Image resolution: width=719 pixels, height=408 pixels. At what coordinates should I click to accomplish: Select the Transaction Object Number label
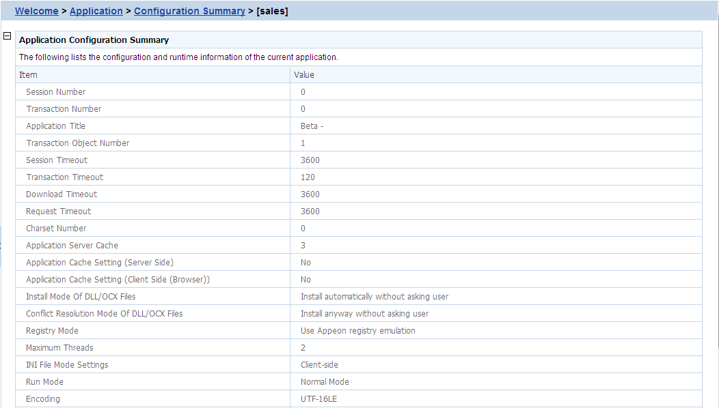coord(77,143)
